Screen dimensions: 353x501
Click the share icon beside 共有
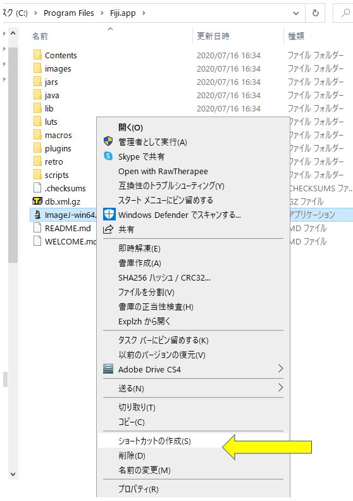pos(109,229)
